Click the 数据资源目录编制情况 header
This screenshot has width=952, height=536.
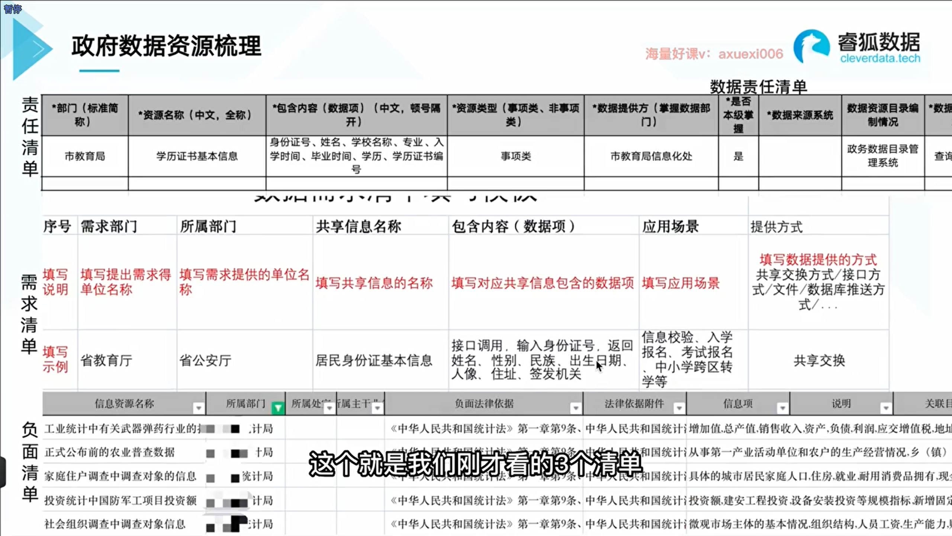(x=883, y=115)
